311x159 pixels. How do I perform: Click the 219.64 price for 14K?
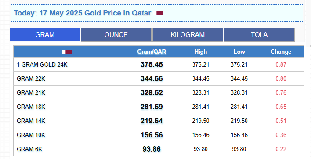(152, 121)
